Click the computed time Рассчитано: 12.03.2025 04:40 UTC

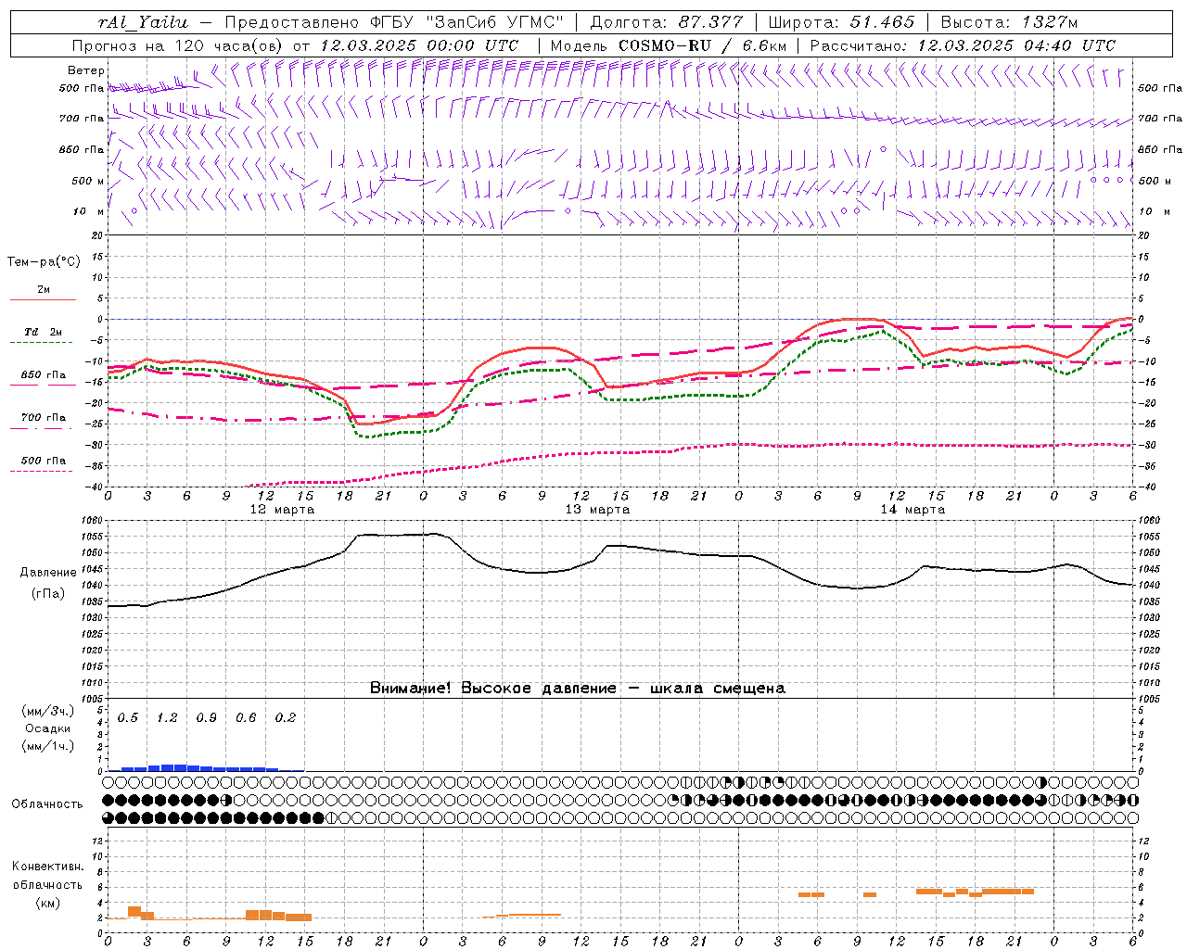click(x=963, y=45)
